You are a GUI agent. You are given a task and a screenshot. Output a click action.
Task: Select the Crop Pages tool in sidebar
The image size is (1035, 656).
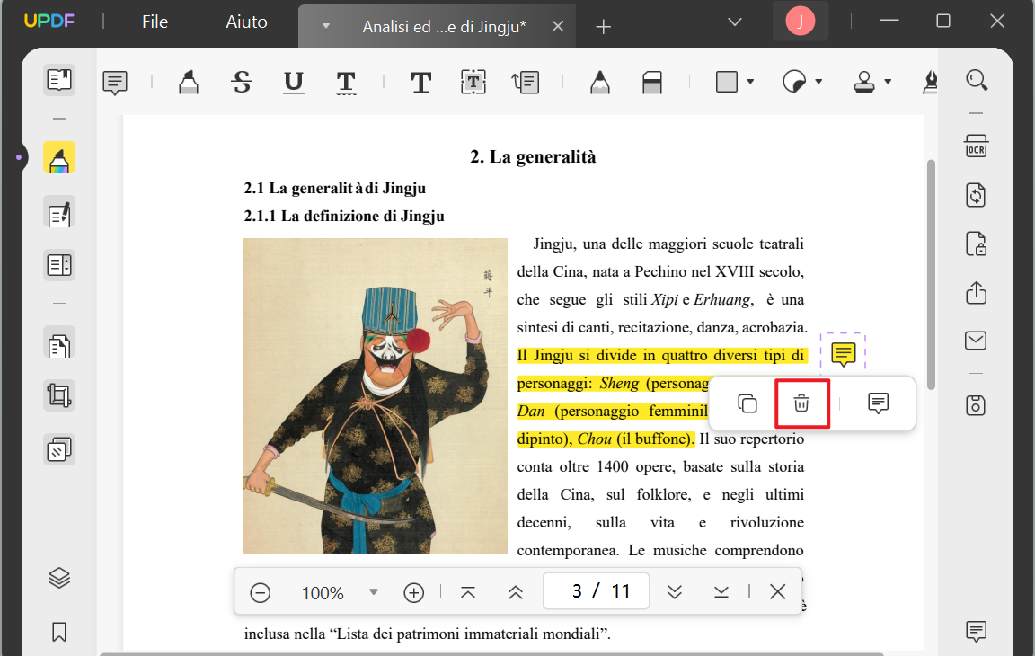click(59, 396)
